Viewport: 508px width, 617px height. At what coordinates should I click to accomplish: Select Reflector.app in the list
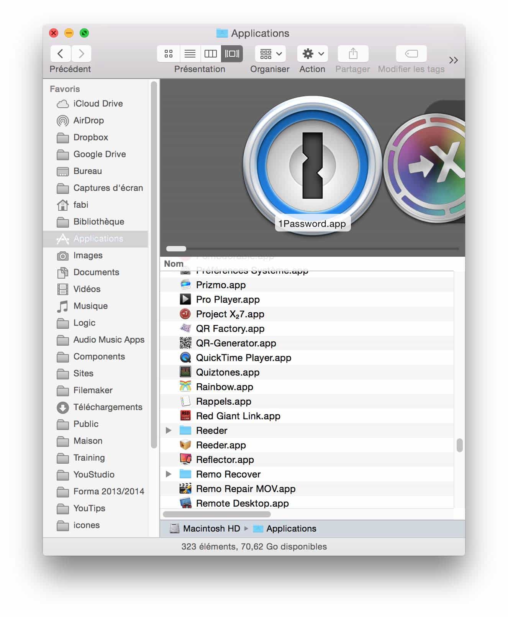[x=307, y=459]
